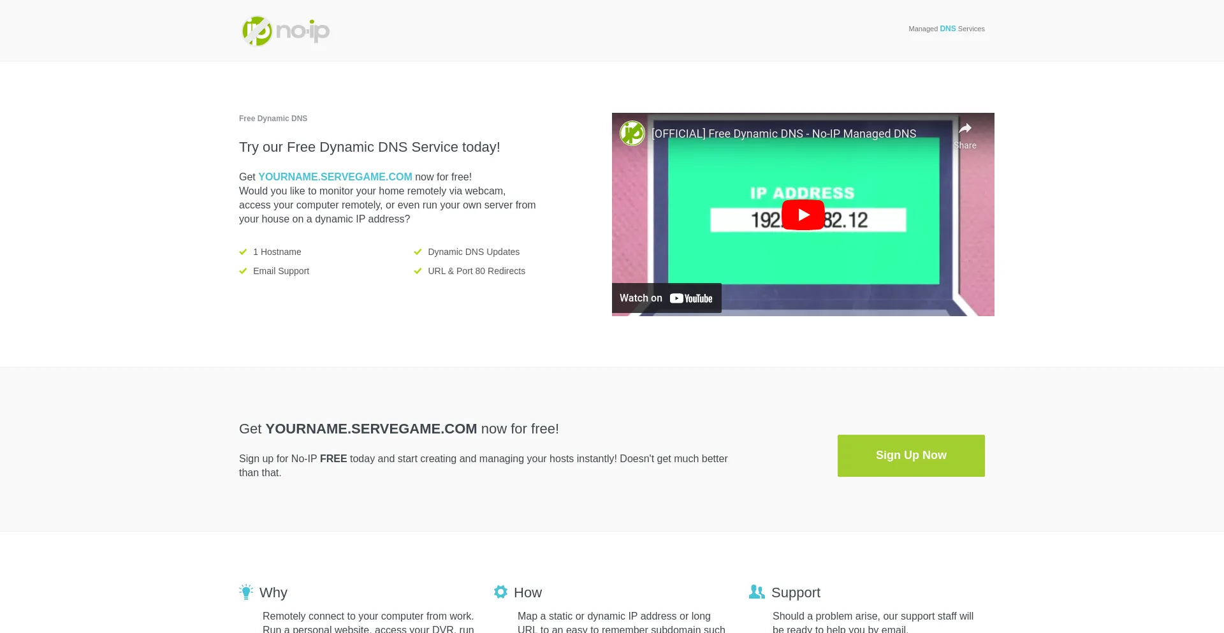
Task: Open the No-IP channel avatar on video
Action: coord(632,133)
